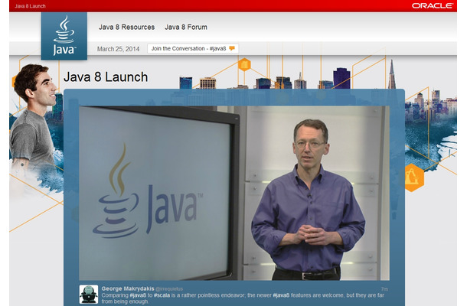The height and width of the screenshot is (306, 467).
Task: Click the Oracle logo in the red bar
Action: pos(433,5)
